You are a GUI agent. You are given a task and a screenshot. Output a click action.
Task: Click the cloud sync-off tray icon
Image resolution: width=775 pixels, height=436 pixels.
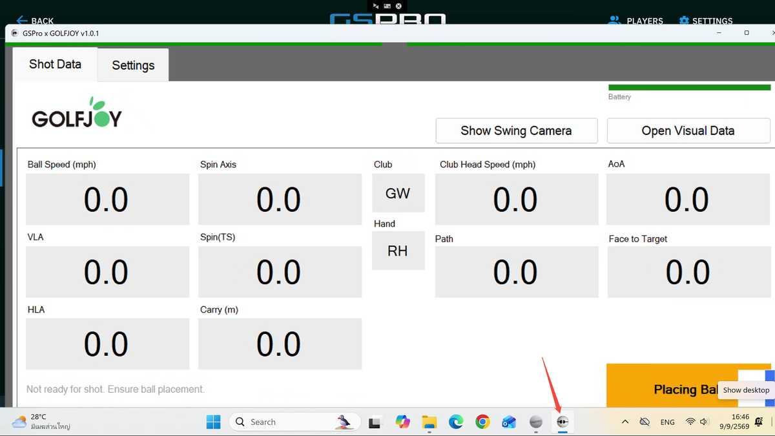(644, 422)
